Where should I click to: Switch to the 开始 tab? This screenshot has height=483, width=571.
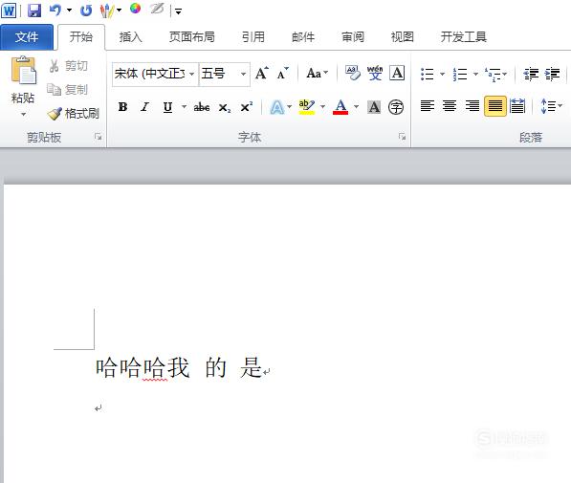(x=81, y=36)
